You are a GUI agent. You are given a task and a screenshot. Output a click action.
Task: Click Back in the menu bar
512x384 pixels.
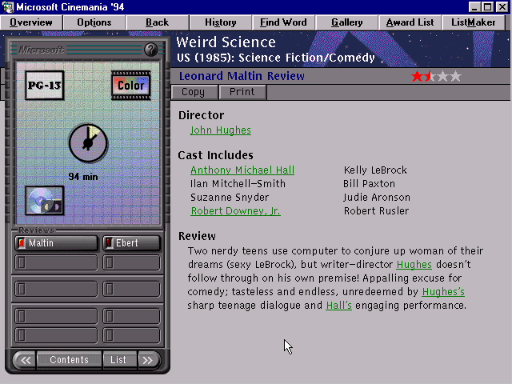157,22
